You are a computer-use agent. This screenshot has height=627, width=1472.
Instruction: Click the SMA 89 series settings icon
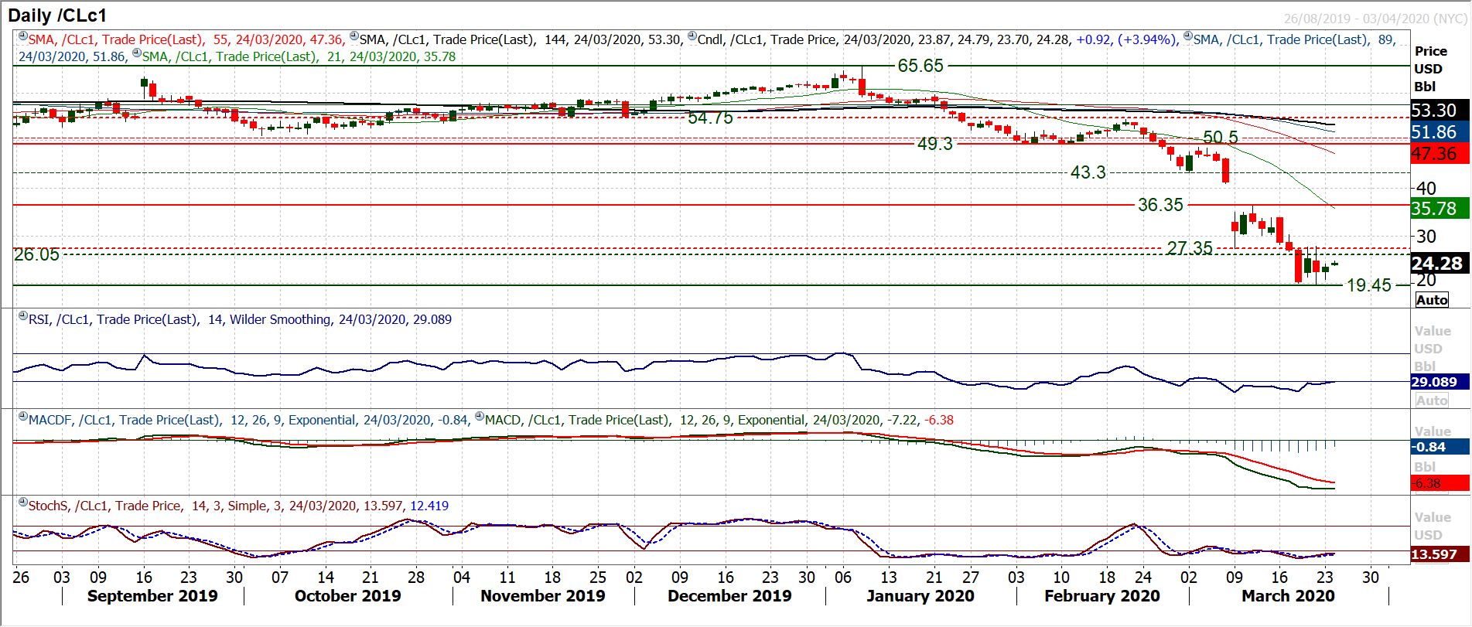(x=1188, y=36)
